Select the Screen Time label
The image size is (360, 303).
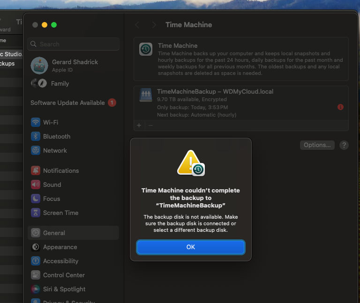[60, 213]
